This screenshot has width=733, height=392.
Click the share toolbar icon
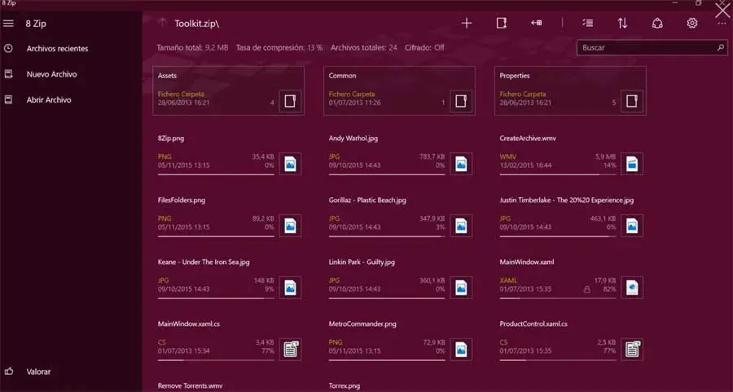[657, 23]
